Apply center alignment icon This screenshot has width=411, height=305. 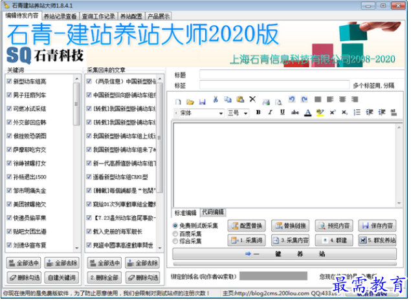point(342,99)
